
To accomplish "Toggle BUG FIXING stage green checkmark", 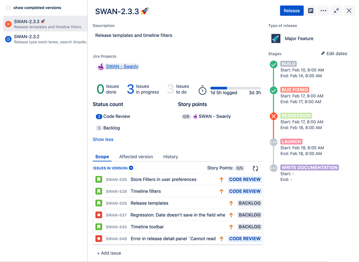I will [x=273, y=90].
